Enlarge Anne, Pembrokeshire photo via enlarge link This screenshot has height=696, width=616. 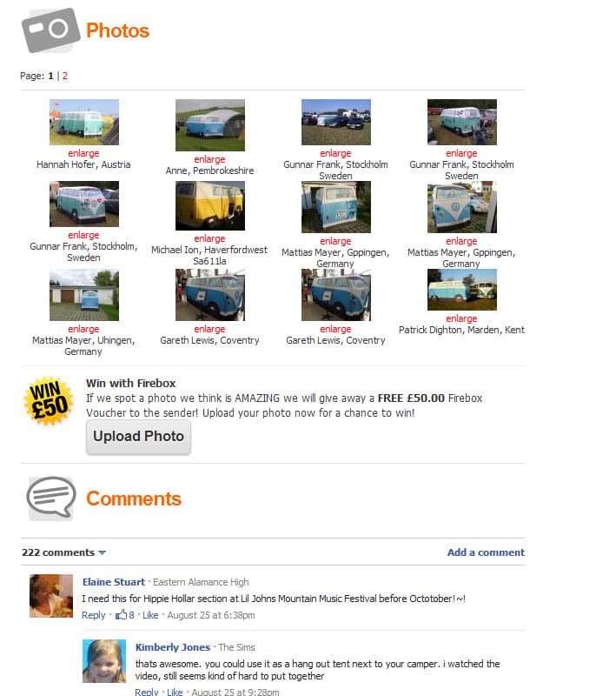click(x=209, y=159)
